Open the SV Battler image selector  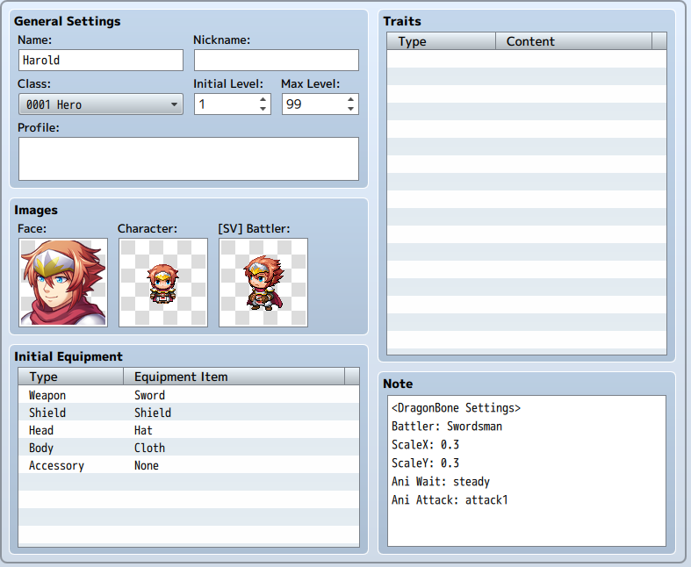pyautogui.click(x=263, y=283)
